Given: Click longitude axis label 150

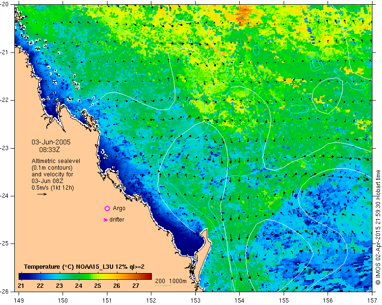Looking at the screenshot, I should pyautogui.click(x=63, y=301).
